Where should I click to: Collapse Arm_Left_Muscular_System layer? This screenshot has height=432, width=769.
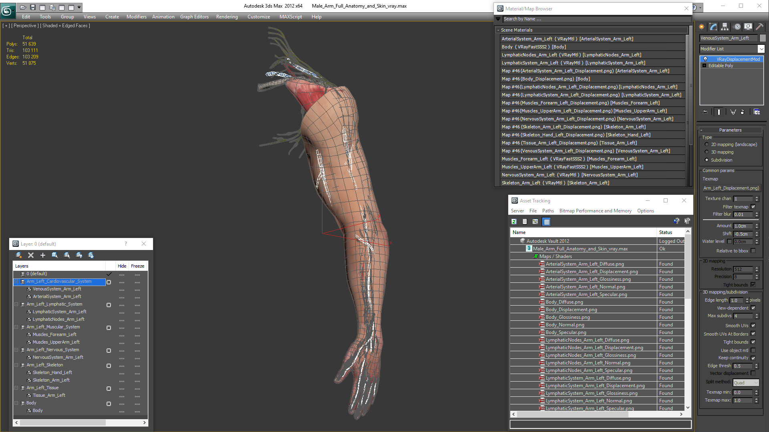click(16, 327)
